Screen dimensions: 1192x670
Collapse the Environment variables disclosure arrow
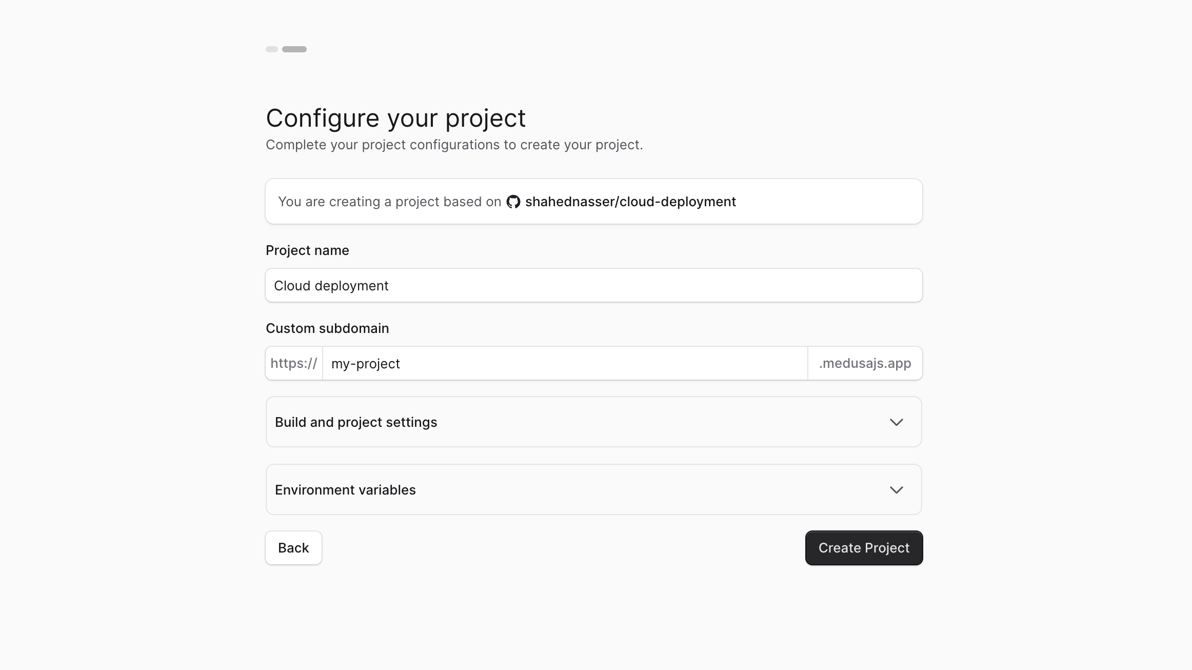coord(897,489)
